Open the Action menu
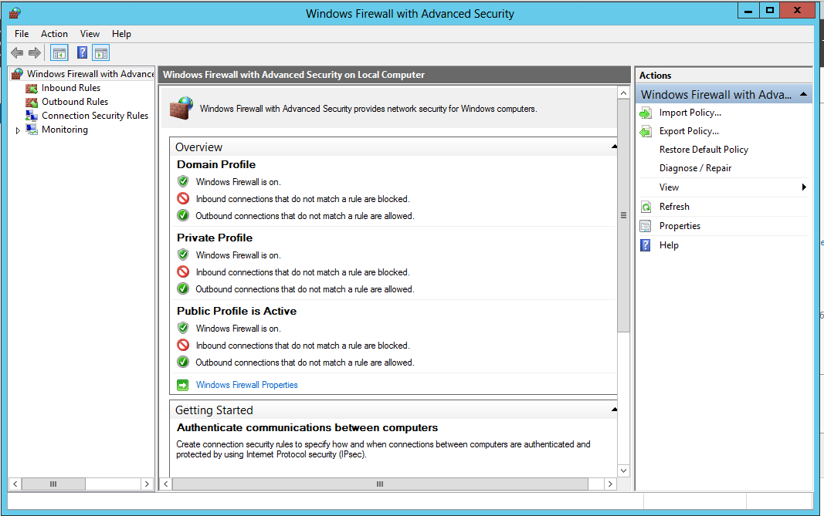The width and height of the screenshot is (824, 516). [x=54, y=34]
